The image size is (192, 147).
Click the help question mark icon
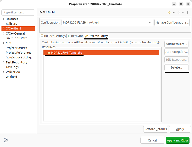tap(6, 140)
